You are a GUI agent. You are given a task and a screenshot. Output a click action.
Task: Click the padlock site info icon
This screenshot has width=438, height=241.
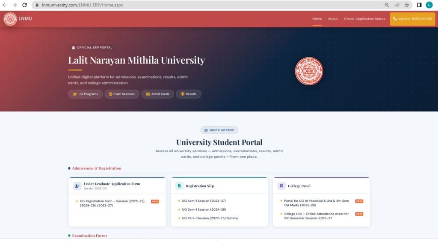point(37,5)
